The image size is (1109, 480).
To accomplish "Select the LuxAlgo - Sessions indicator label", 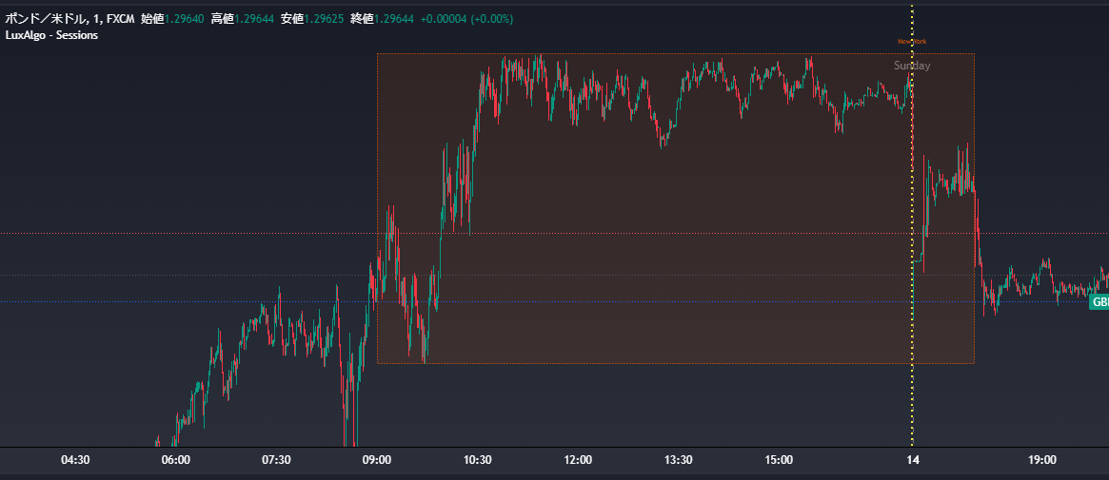I will tap(51, 35).
